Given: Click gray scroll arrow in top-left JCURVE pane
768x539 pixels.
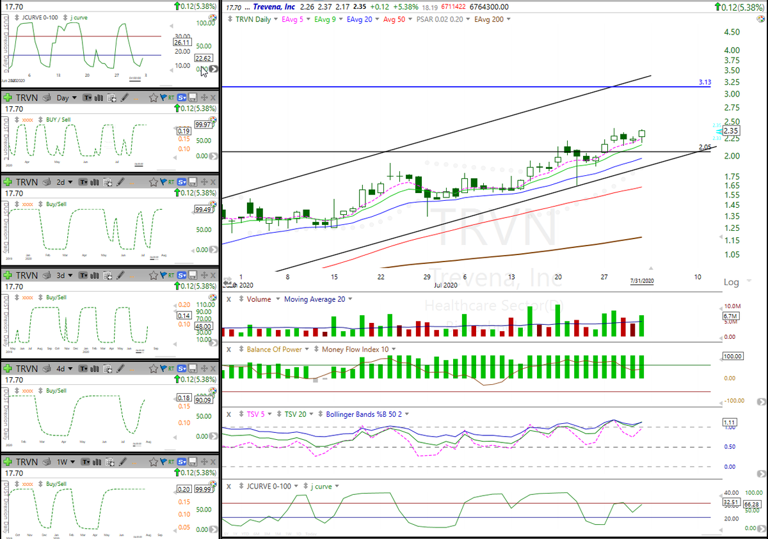Looking at the screenshot, I should click(x=214, y=69).
